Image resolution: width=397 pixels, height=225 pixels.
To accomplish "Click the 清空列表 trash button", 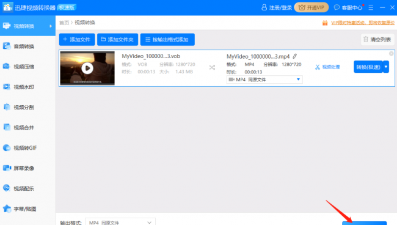I will 377,40.
